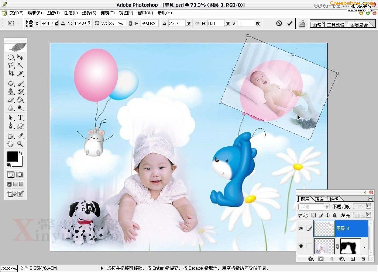Toggle relative positioning triangle between X and Y
The image size is (378, 272).
[x=63, y=23]
